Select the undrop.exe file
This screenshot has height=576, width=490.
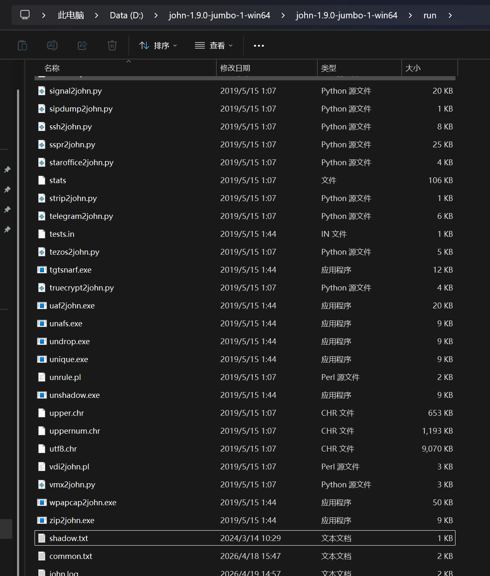245,341
